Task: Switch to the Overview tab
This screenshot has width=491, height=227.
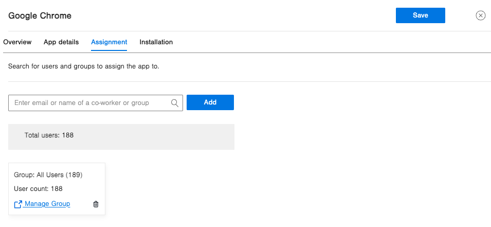Action: click(17, 42)
